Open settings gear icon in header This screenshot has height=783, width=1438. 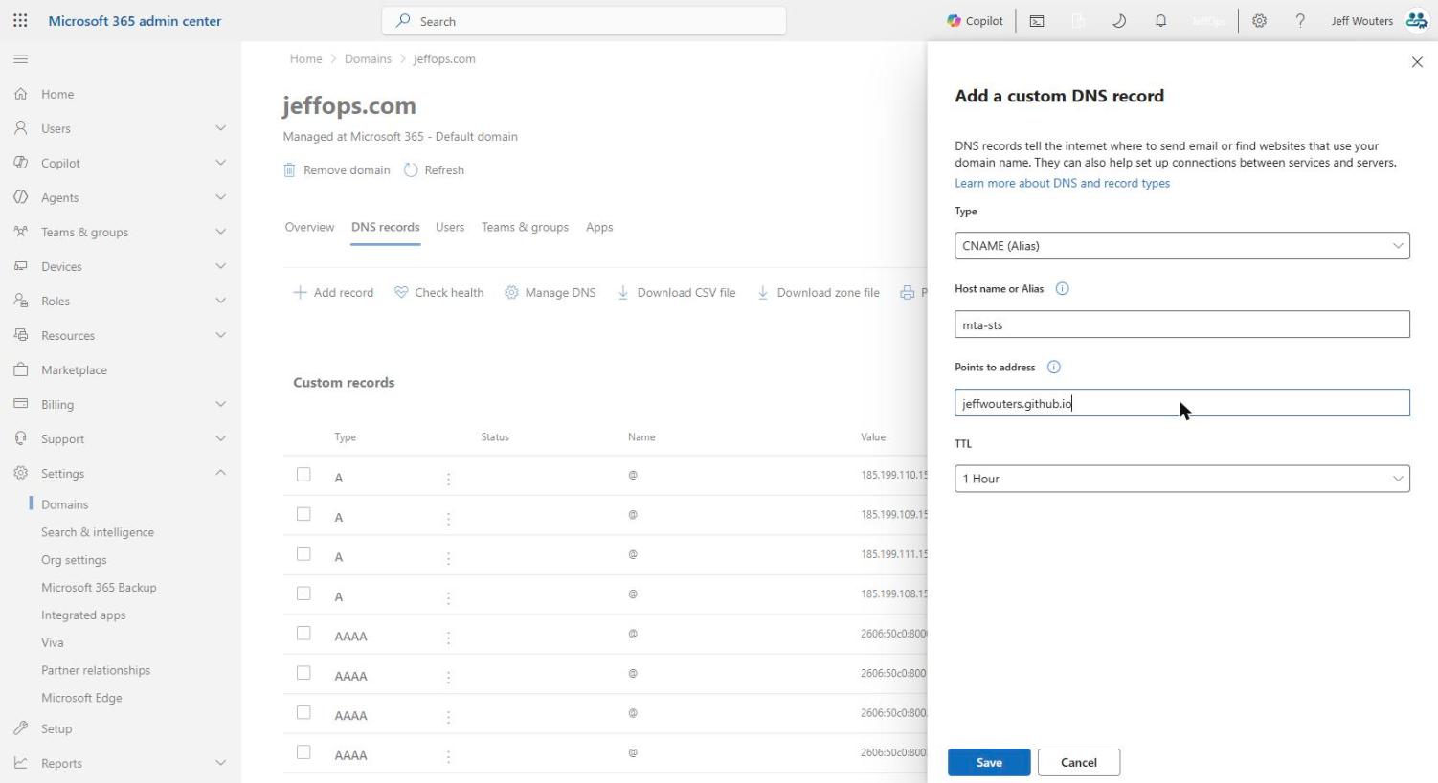(x=1259, y=21)
